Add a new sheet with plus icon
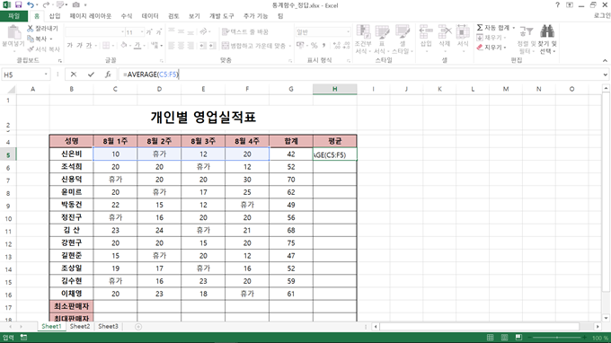 tap(138, 327)
